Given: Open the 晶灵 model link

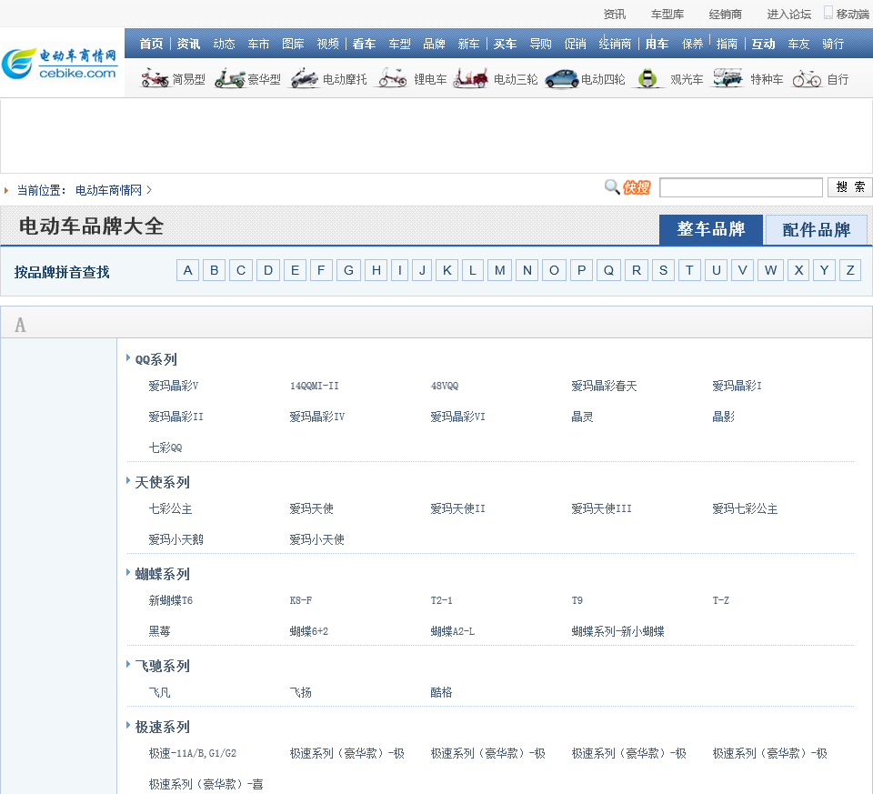Looking at the screenshot, I should (582, 417).
